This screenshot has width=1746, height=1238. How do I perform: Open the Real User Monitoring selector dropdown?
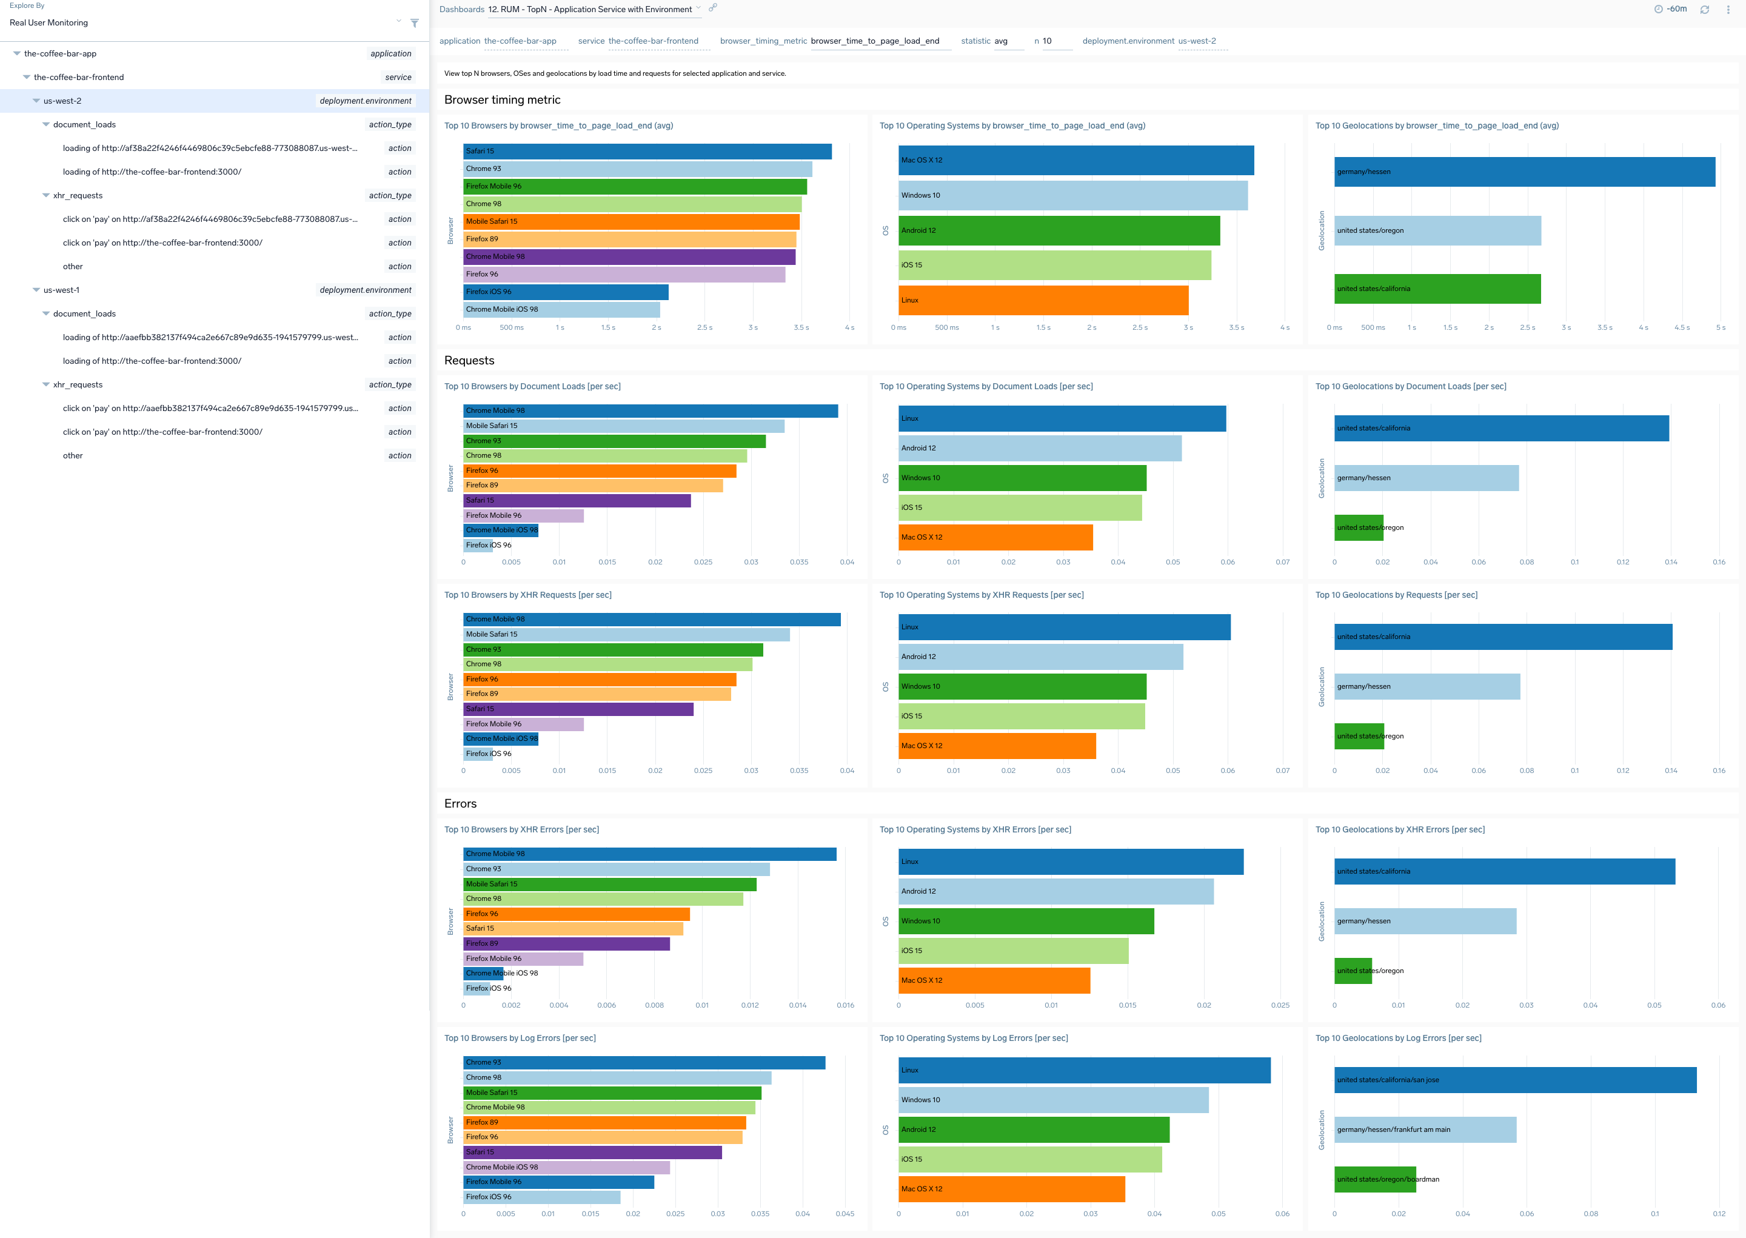[397, 21]
